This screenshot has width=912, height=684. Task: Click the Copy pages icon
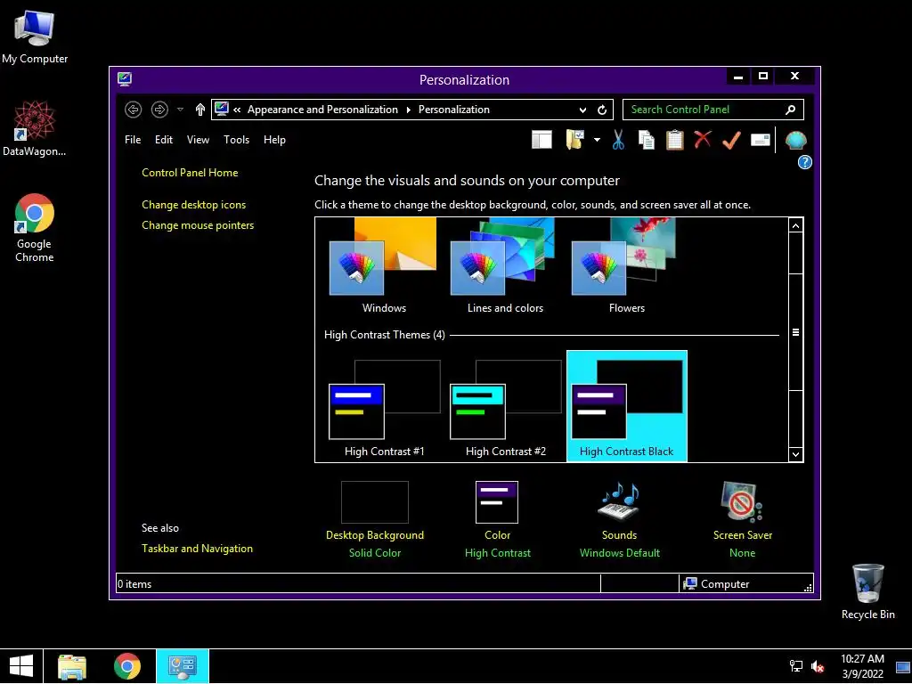click(x=647, y=140)
